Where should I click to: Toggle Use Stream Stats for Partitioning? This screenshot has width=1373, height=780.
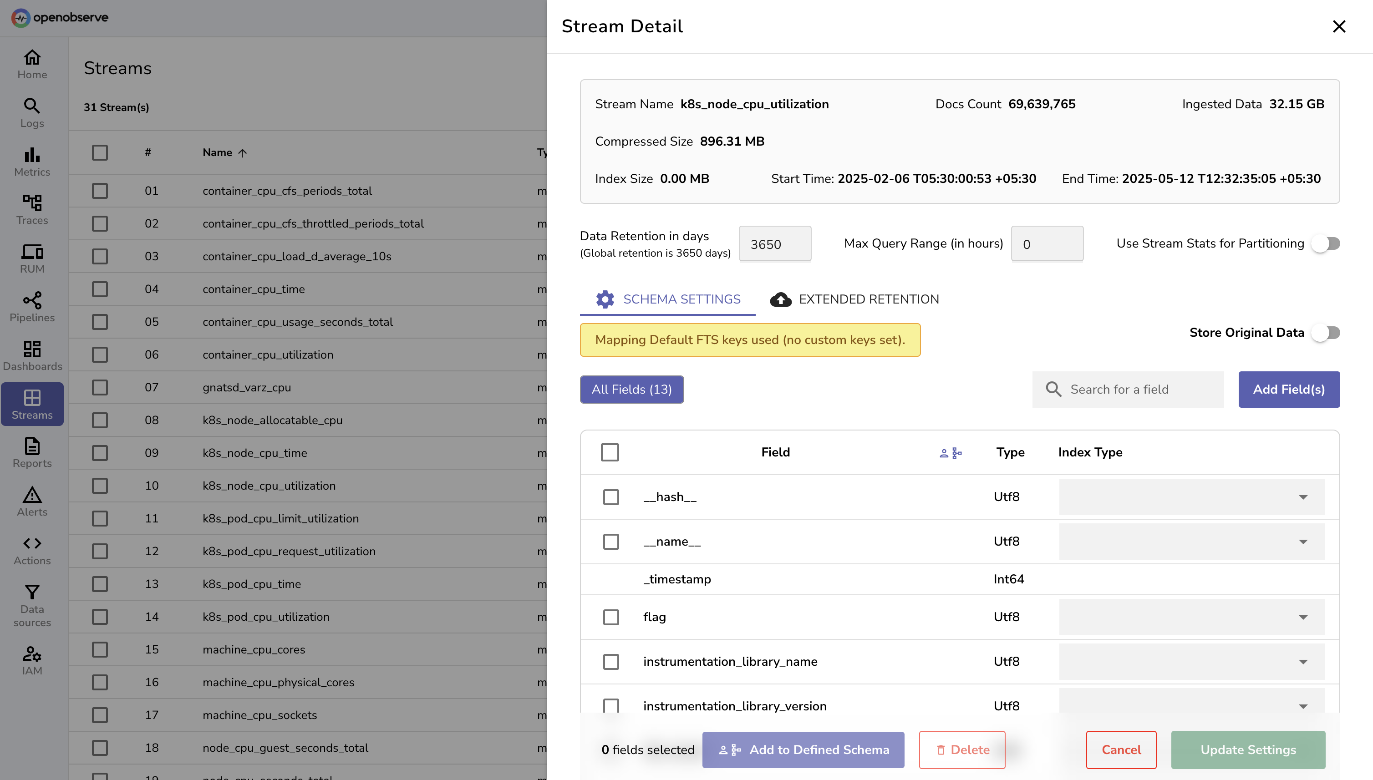(x=1326, y=244)
